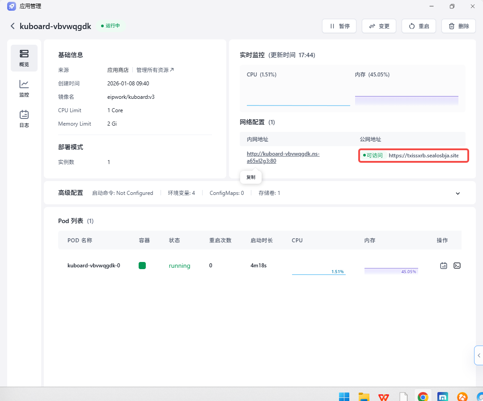Click the green container status square
Screen dimensions: 483x401
[142, 266]
